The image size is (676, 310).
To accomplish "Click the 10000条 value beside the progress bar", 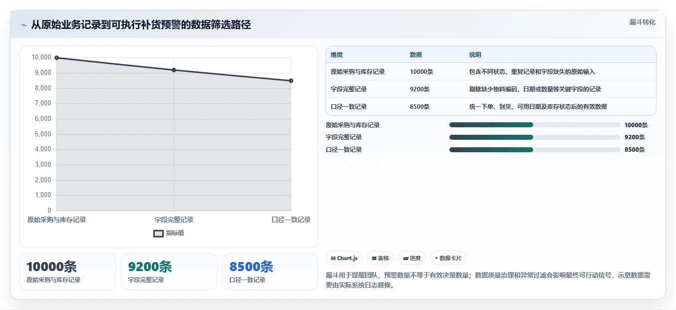I will pyautogui.click(x=636, y=125).
